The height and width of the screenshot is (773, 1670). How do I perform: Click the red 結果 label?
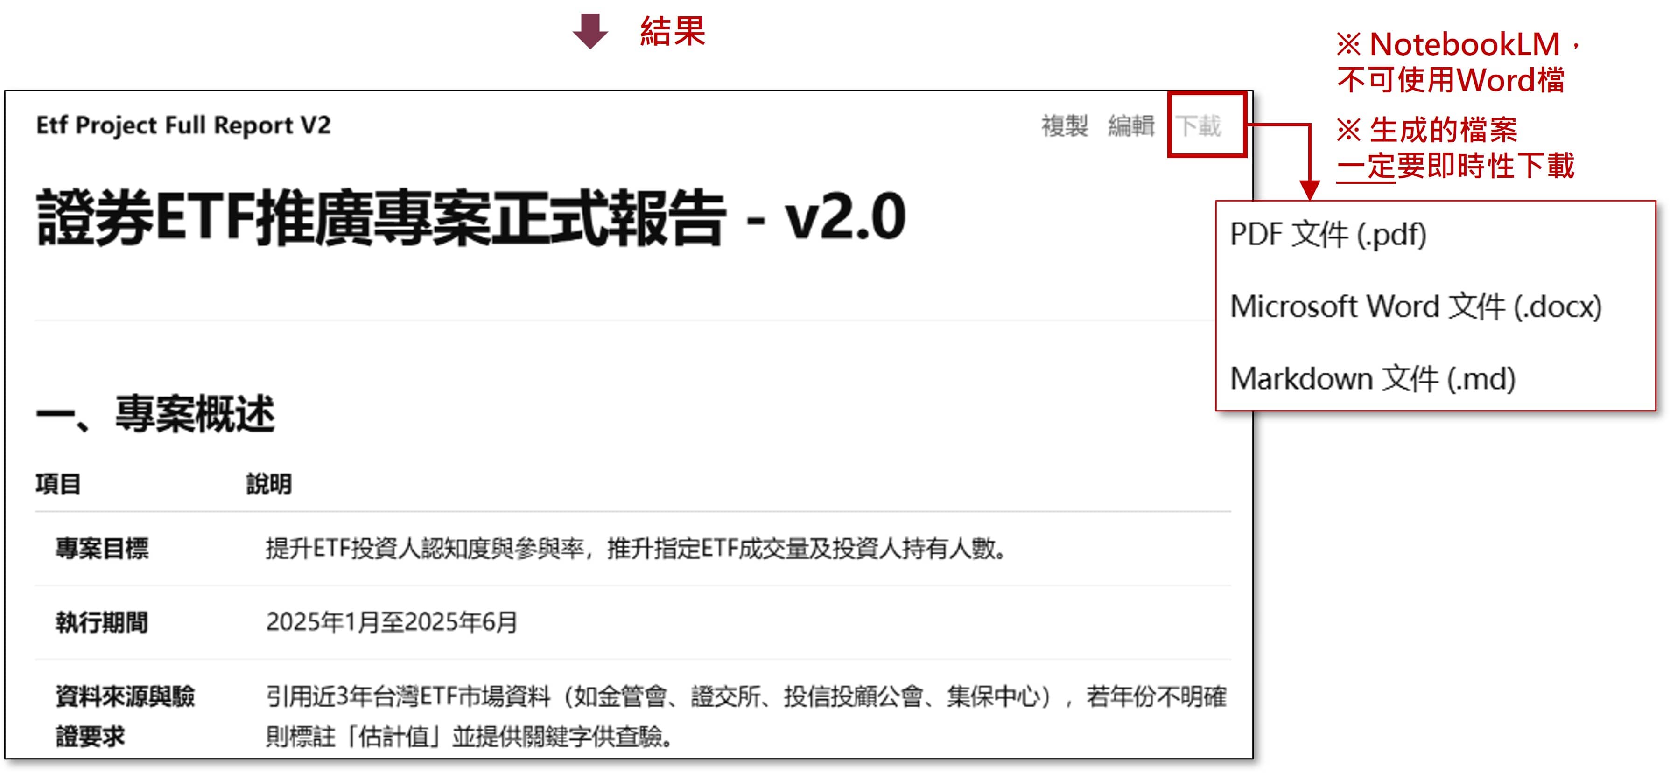[x=672, y=31]
